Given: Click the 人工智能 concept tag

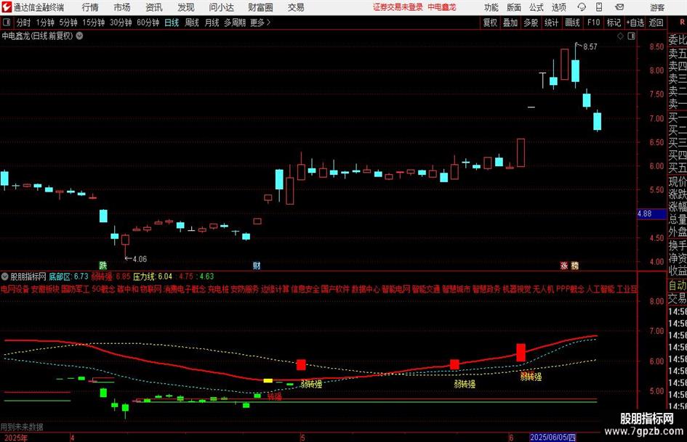Looking at the screenshot, I should [x=600, y=290].
